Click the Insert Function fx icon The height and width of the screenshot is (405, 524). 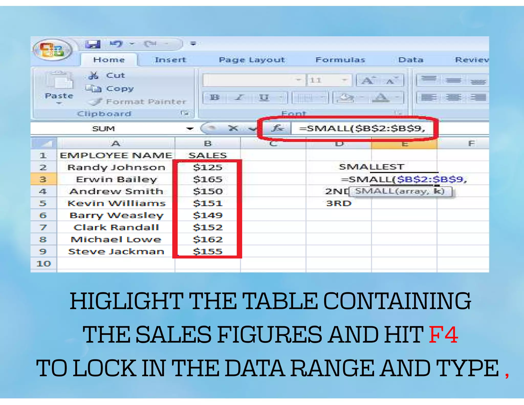tap(277, 128)
